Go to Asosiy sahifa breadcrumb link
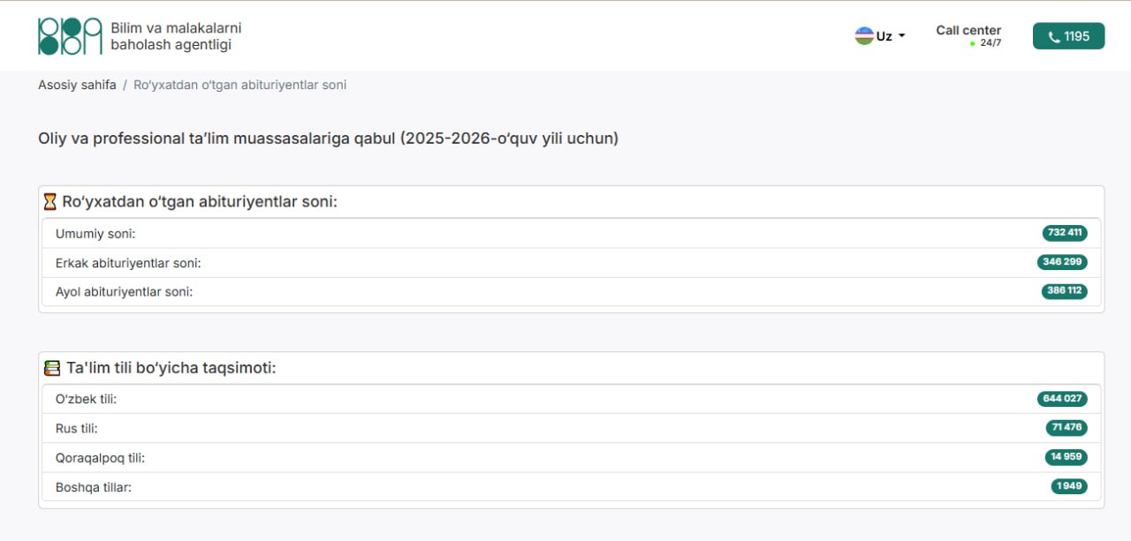1131x541 pixels. pos(77,85)
